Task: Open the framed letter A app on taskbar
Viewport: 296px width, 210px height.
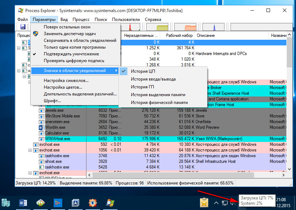Action: 75,203
